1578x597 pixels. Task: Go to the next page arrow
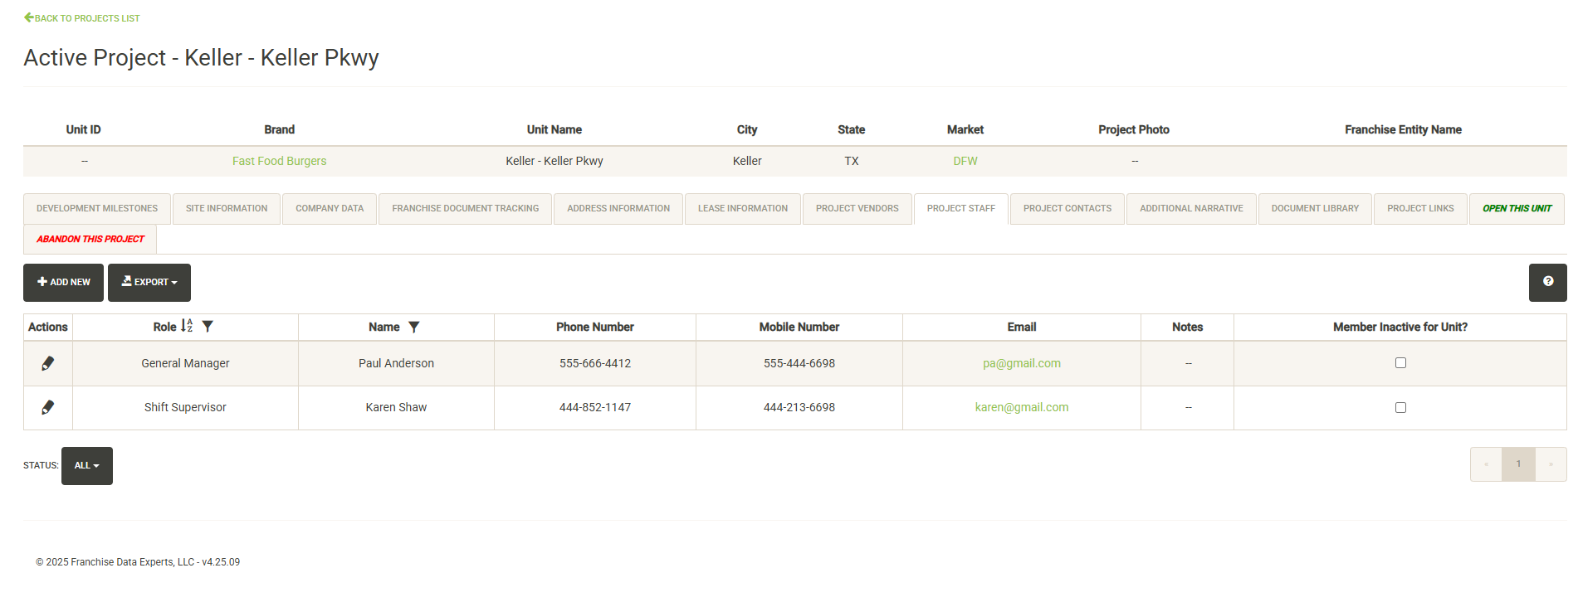(1551, 464)
